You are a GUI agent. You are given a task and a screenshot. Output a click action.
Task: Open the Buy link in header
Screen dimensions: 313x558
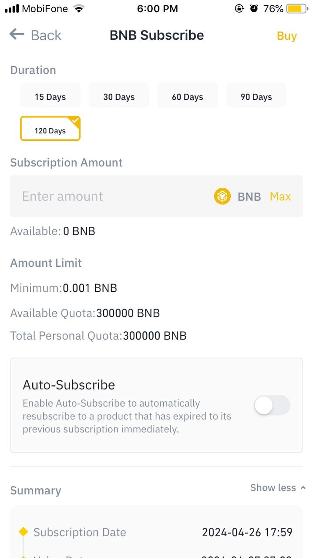[x=287, y=36]
